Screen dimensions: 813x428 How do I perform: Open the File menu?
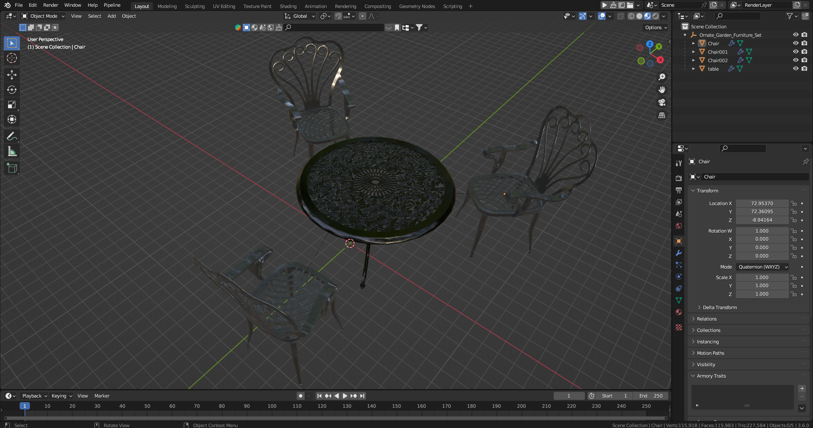(19, 5)
